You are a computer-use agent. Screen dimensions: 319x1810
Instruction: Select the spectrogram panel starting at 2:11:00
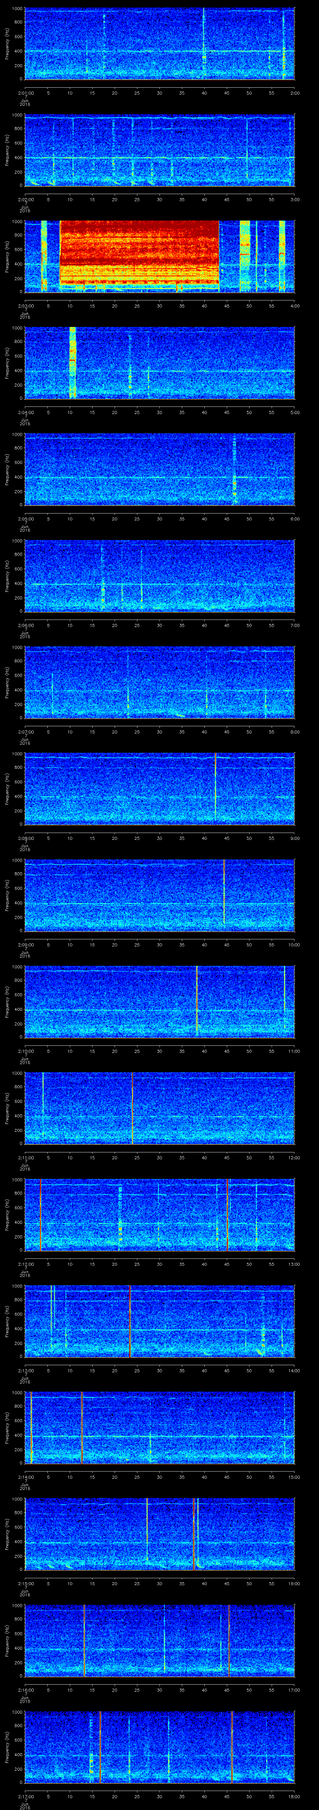(159, 1108)
